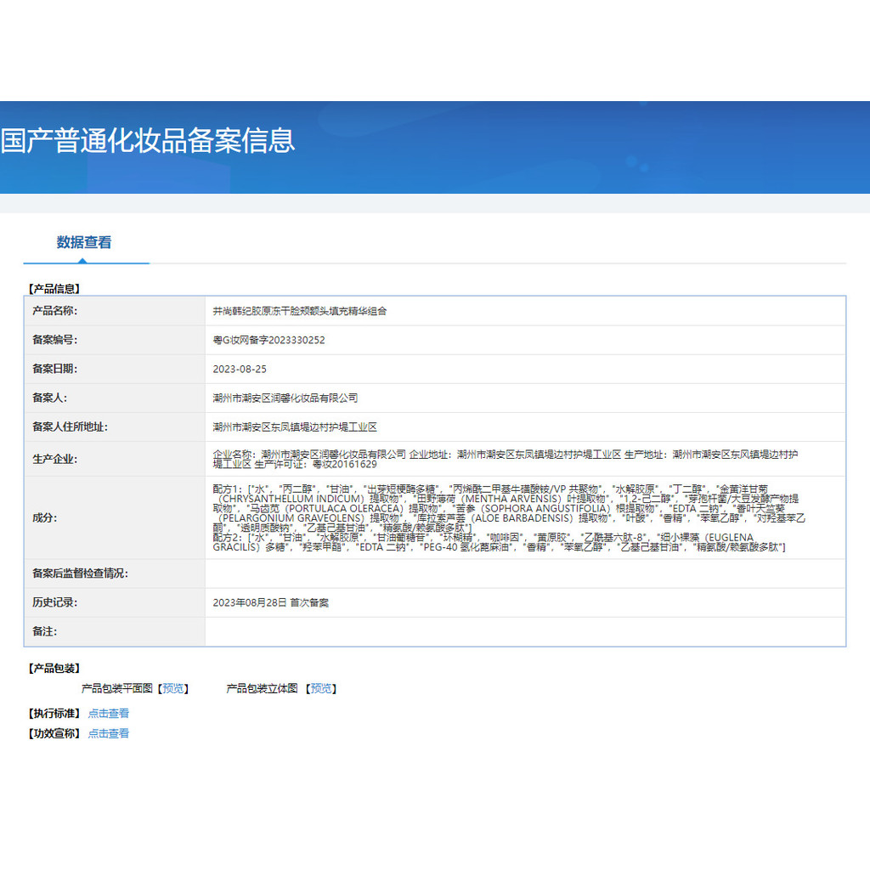
Task: Click the 产品包装 section heading
Action: [54, 669]
